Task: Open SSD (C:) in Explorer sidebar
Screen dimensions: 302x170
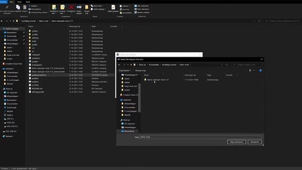Action: (x=10, y=119)
